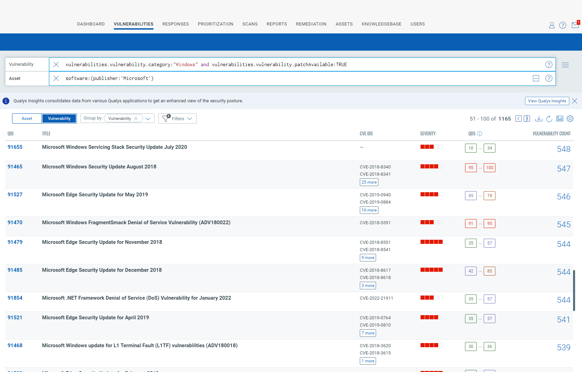Go to the next results page
582x372 pixels.
coord(527,118)
